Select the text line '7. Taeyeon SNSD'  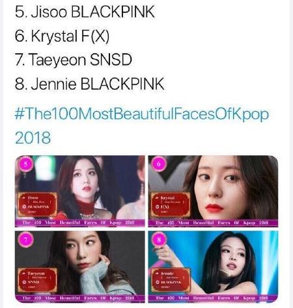point(74,60)
